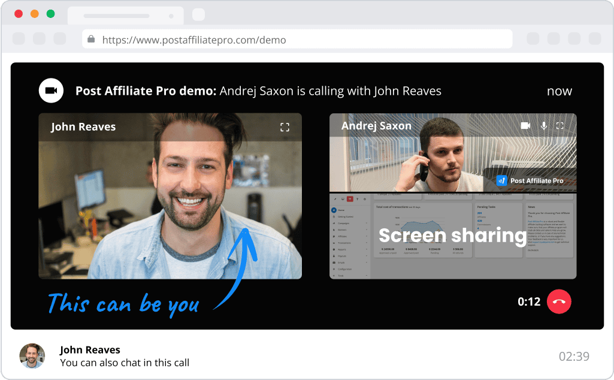Click the Post Affiliate Pro logo badge

[x=530, y=180]
